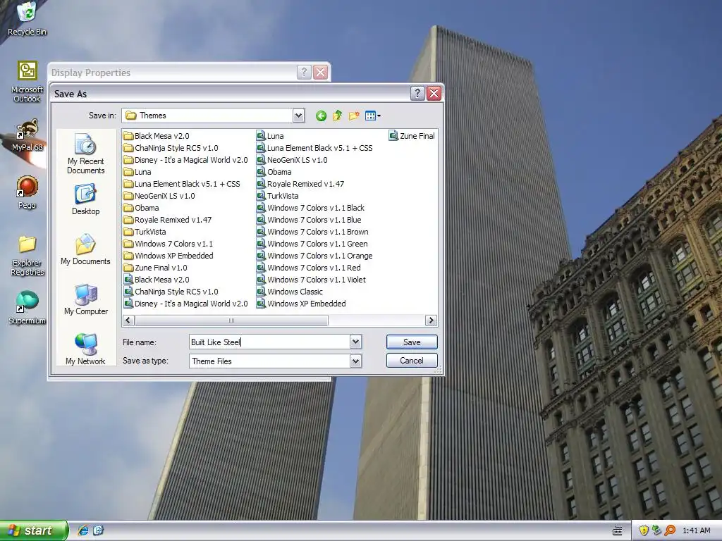Select the MyPal 68 desktop shortcut

pos(27,135)
